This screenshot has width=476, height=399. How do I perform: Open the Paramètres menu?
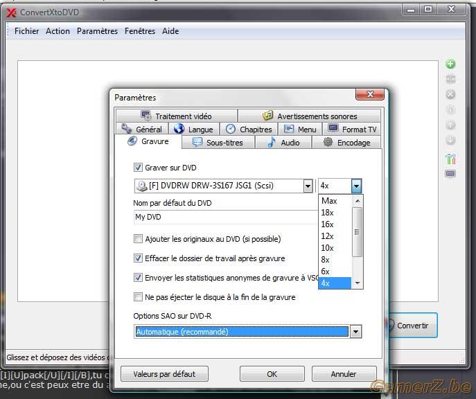click(97, 31)
